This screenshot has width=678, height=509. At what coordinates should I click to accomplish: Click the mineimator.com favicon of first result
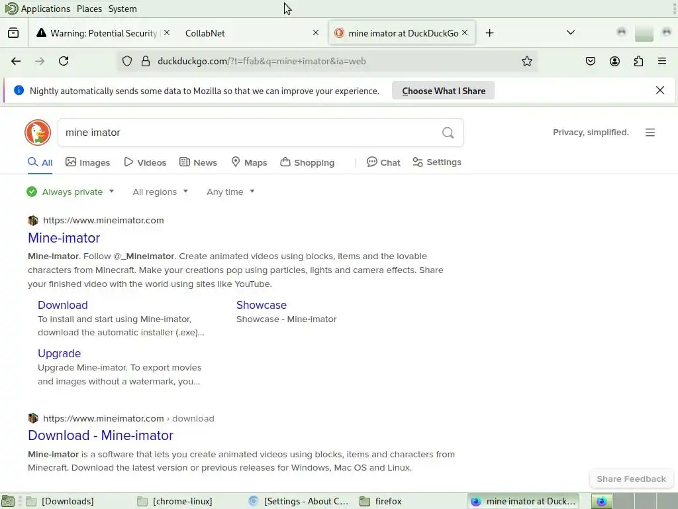point(33,220)
